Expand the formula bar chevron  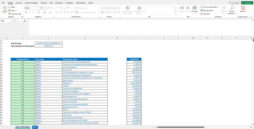point(252,21)
